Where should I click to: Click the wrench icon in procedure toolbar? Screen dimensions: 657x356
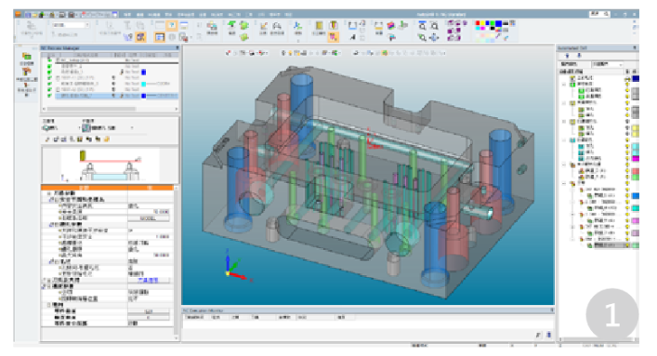point(47,139)
